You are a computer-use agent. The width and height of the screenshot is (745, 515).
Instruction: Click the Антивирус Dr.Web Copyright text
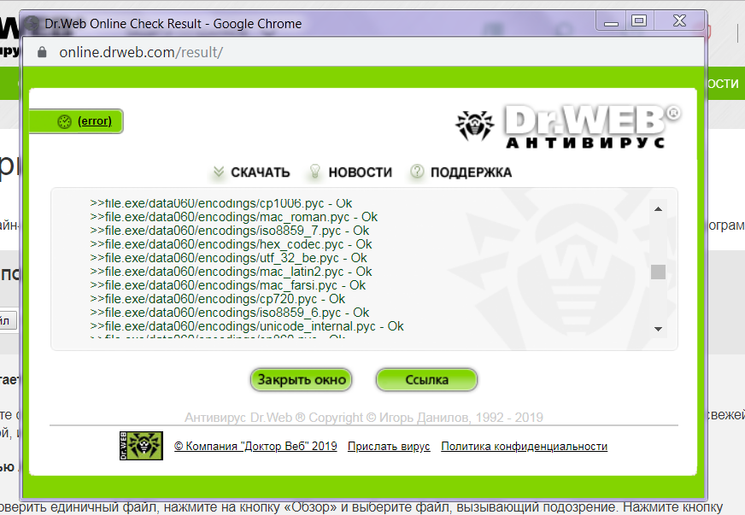(363, 418)
